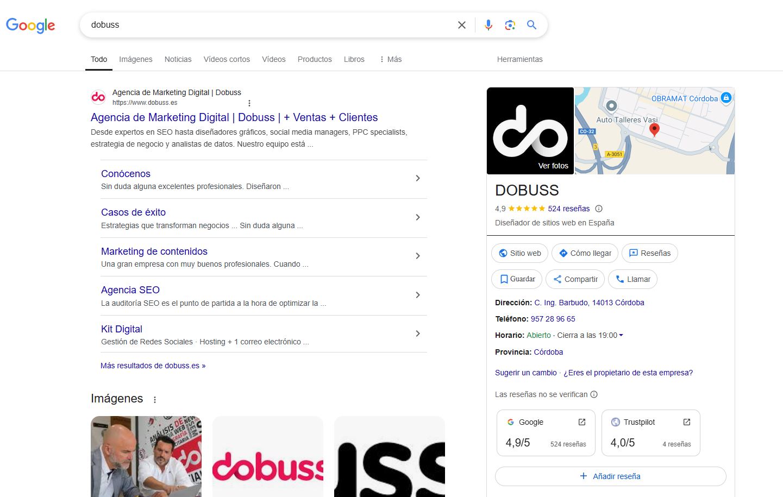Click the Google logo

click(30, 25)
